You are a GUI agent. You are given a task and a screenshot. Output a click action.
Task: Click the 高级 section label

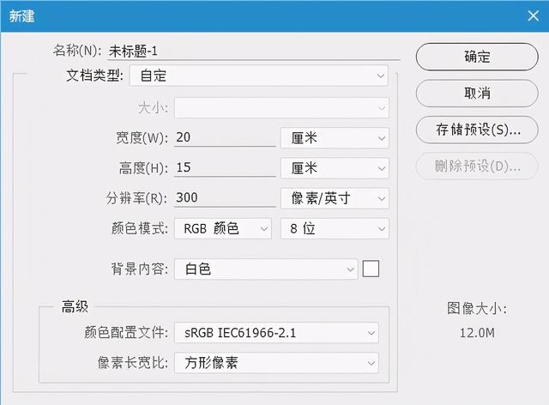tap(75, 306)
